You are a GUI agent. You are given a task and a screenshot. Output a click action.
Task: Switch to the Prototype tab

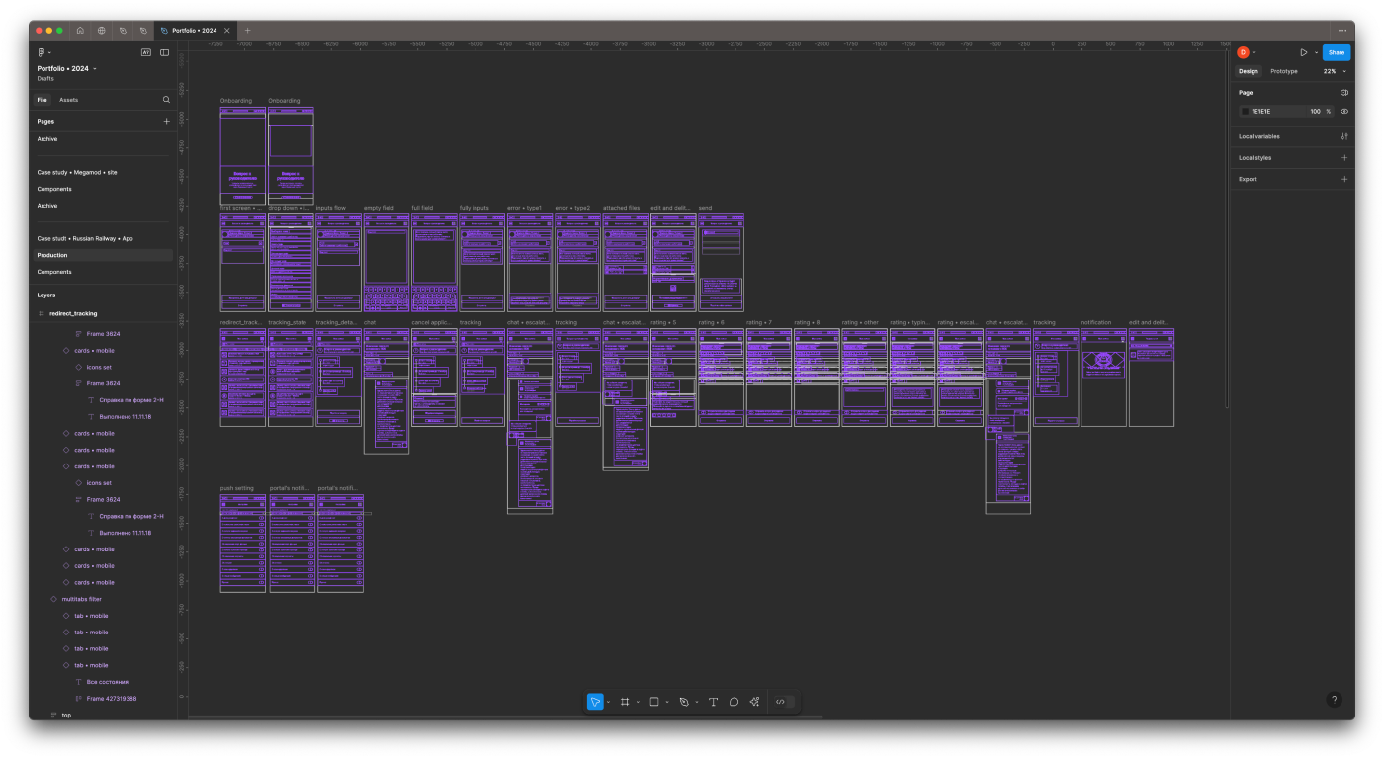pyautogui.click(x=1283, y=71)
